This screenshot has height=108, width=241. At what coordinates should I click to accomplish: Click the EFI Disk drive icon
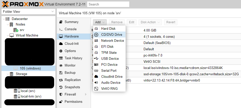(x=96, y=47)
